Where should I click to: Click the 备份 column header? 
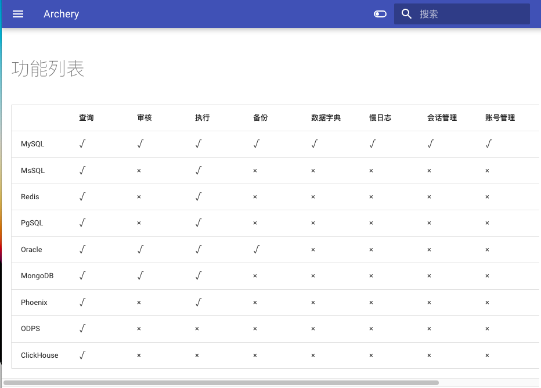[260, 118]
